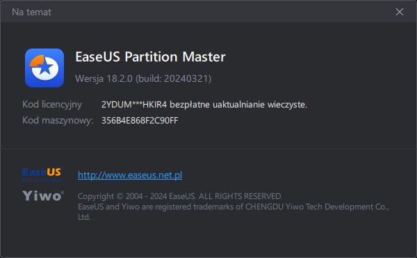Click the EaseUS brand logo
The height and width of the screenshot is (258, 417).
pos(43,174)
